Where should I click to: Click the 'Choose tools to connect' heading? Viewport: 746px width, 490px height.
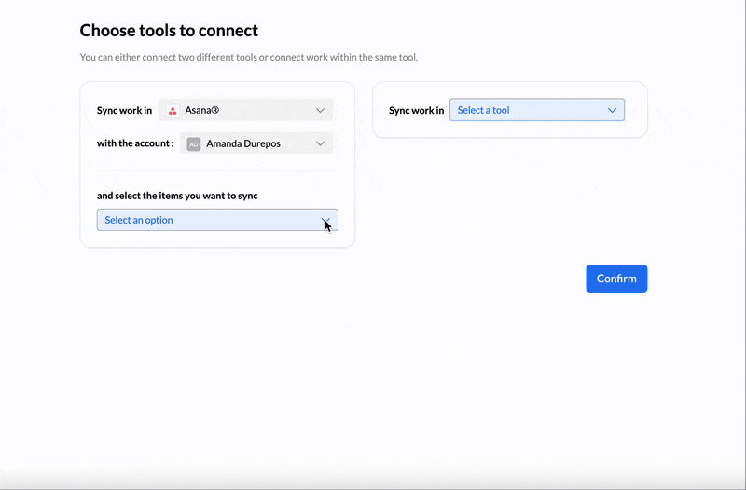169,31
